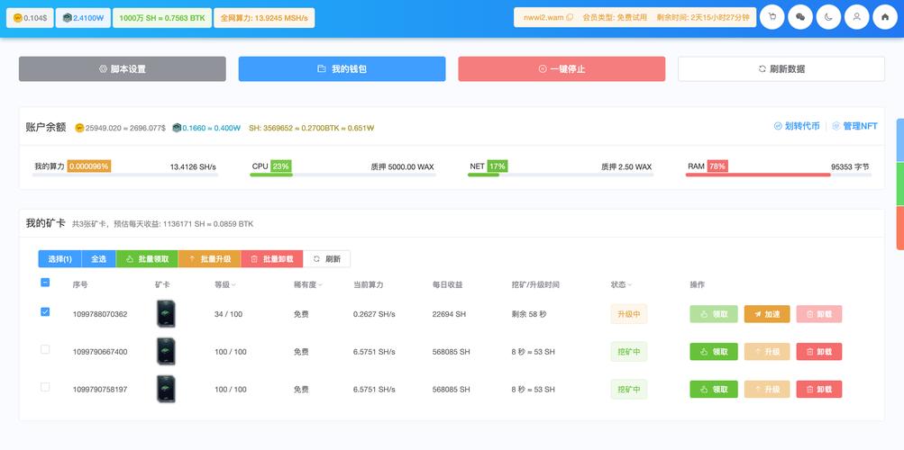Click 批量领取 batch claim button
This screenshot has height=450, width=904.
147,259
